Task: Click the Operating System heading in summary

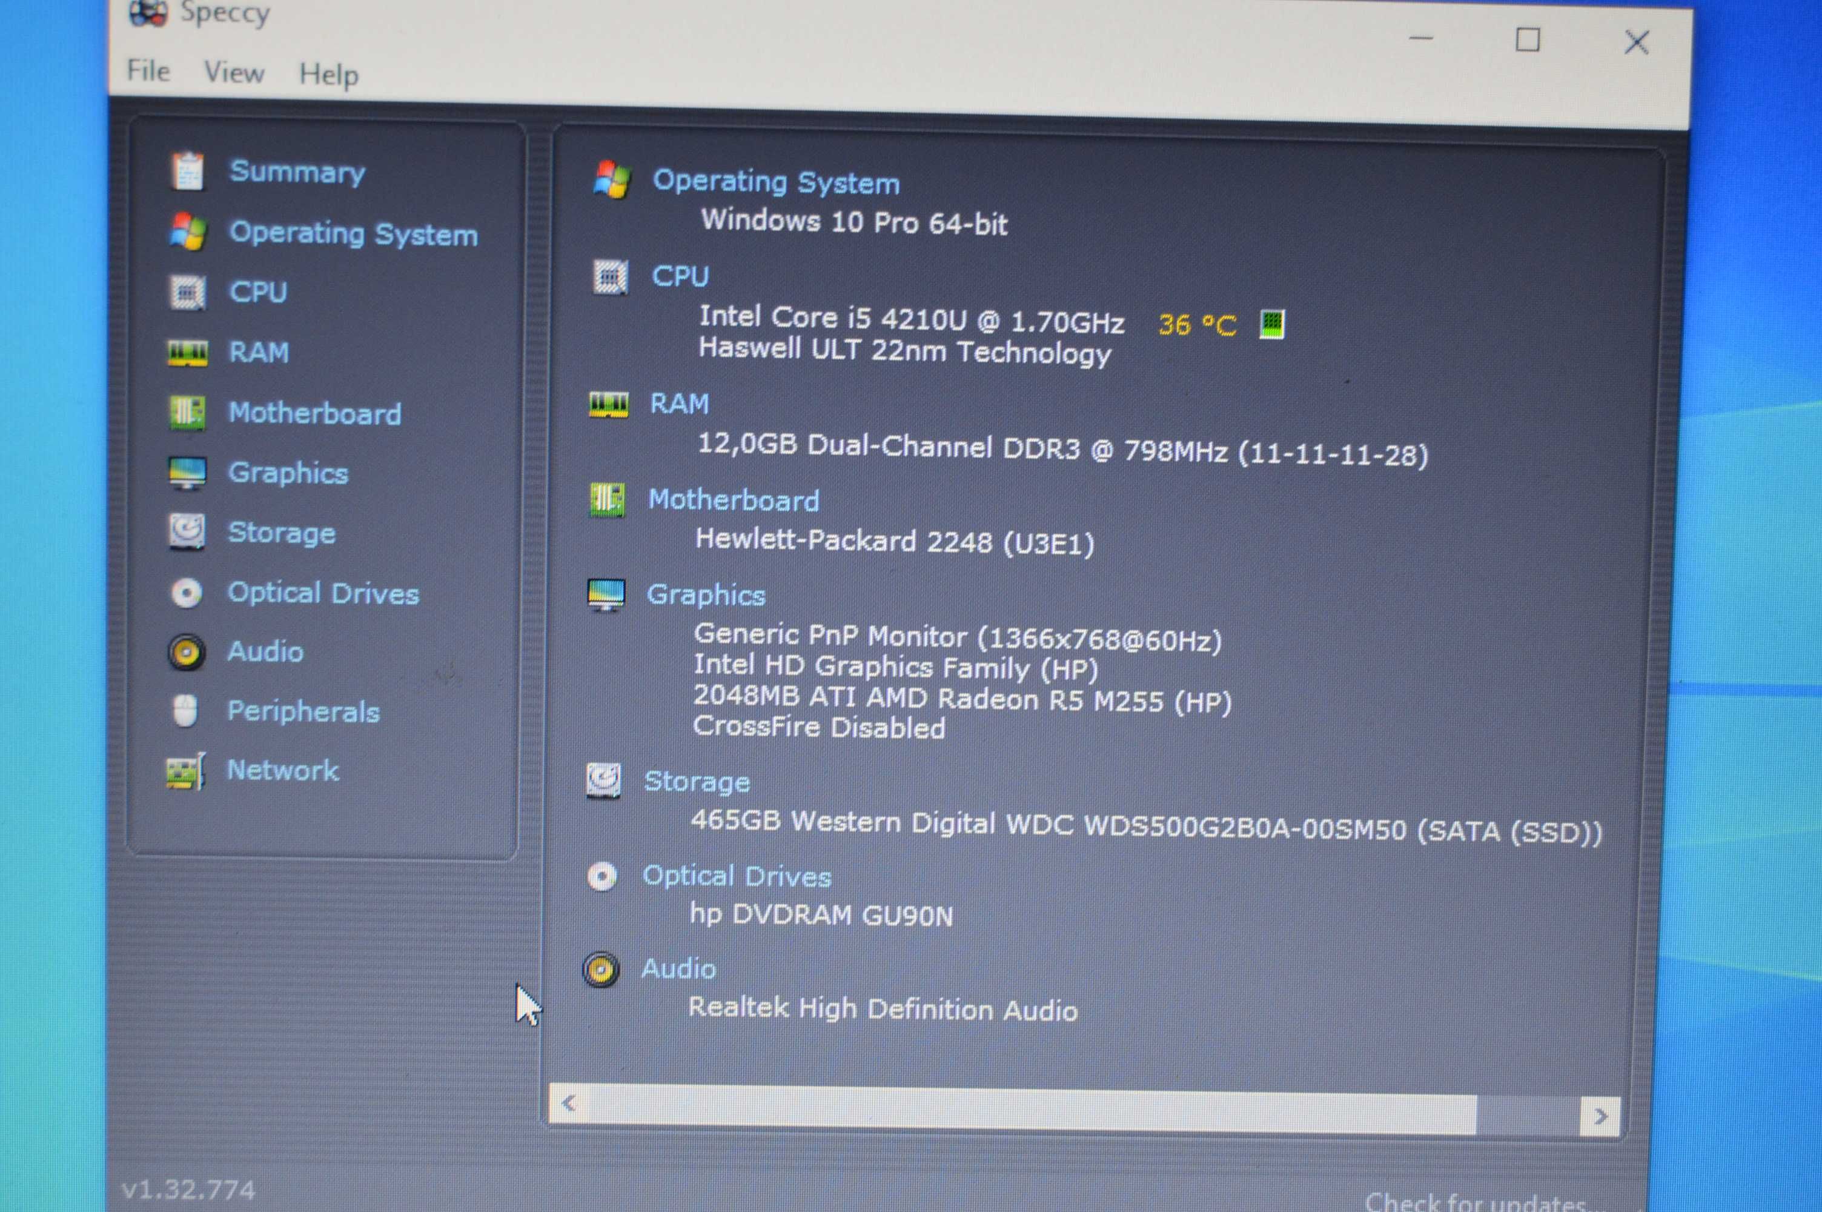Action: tap(776, 182)
